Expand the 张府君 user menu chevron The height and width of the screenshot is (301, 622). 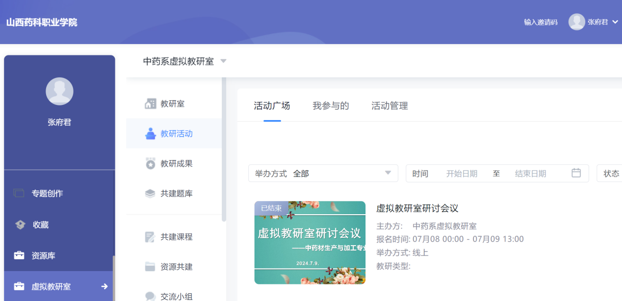[x=615, y=22]
